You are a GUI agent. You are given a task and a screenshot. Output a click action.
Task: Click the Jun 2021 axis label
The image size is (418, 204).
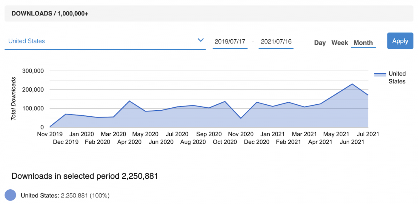coord(352,142)
